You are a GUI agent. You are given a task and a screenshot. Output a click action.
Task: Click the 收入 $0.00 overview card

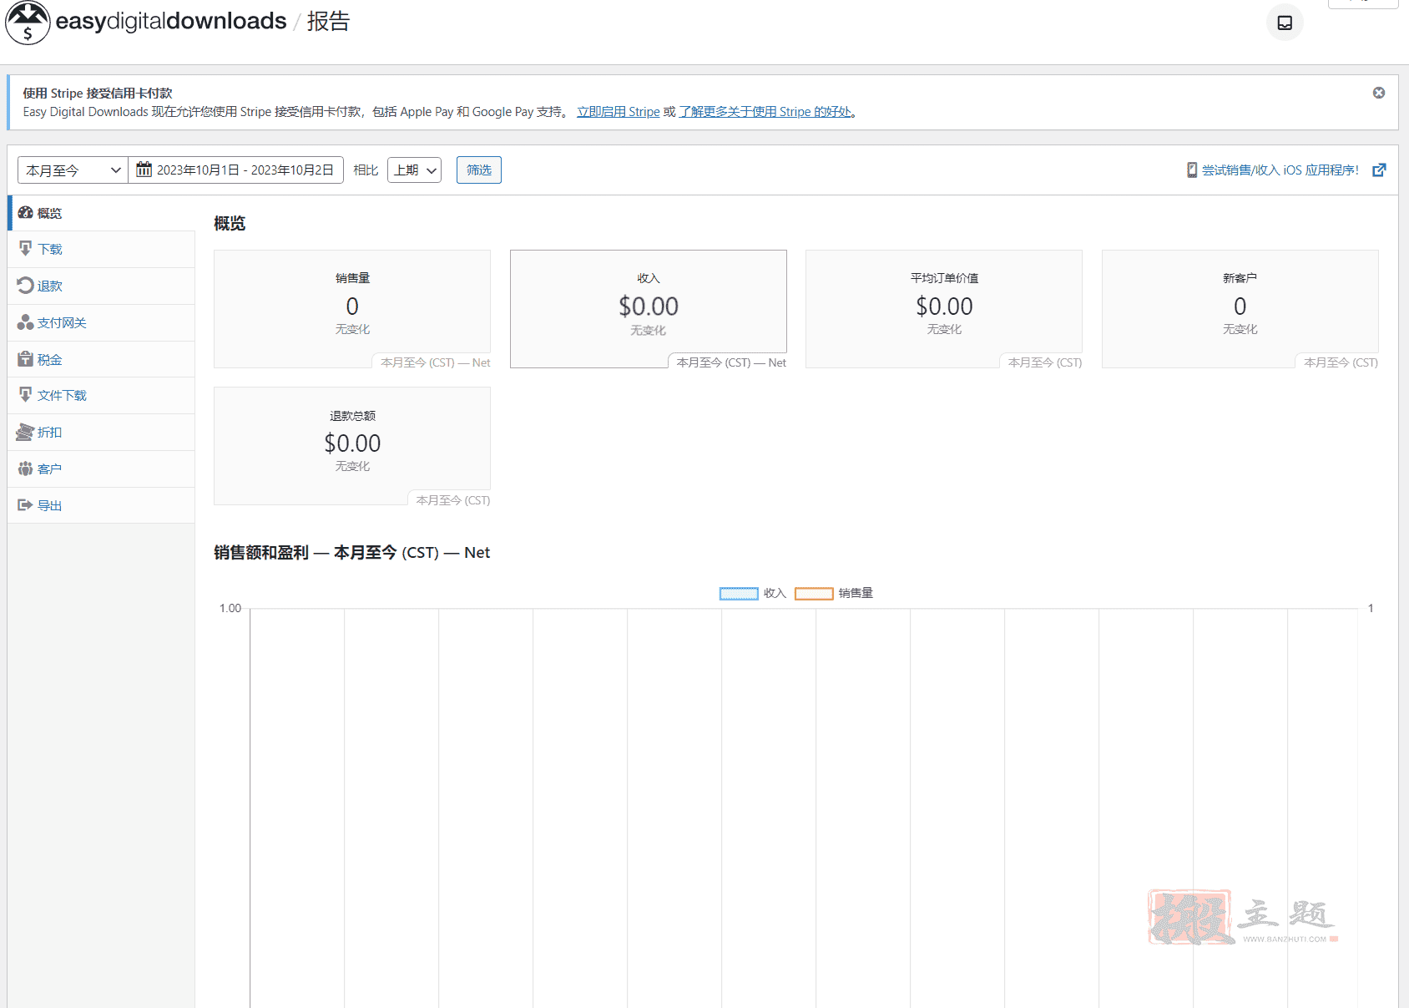click(649, 309)
